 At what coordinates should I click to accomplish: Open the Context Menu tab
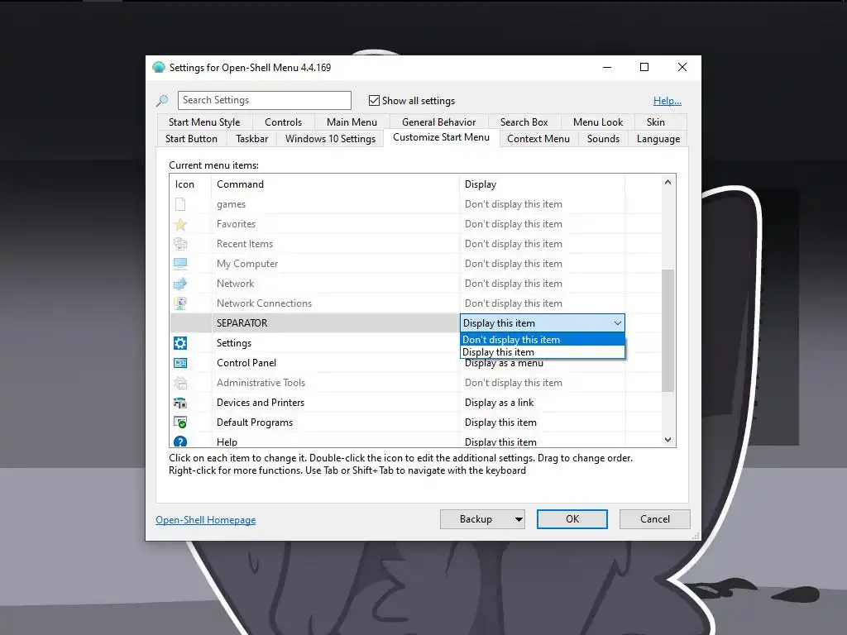pos(538,139)
